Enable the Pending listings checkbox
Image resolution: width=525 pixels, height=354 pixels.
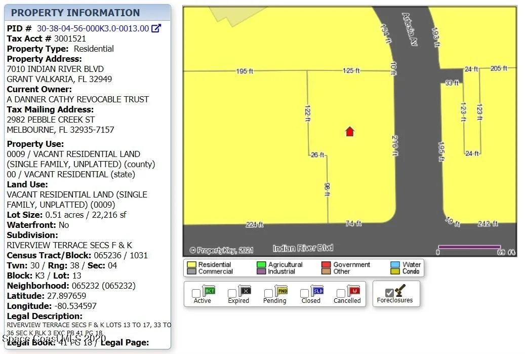(268, 293)
